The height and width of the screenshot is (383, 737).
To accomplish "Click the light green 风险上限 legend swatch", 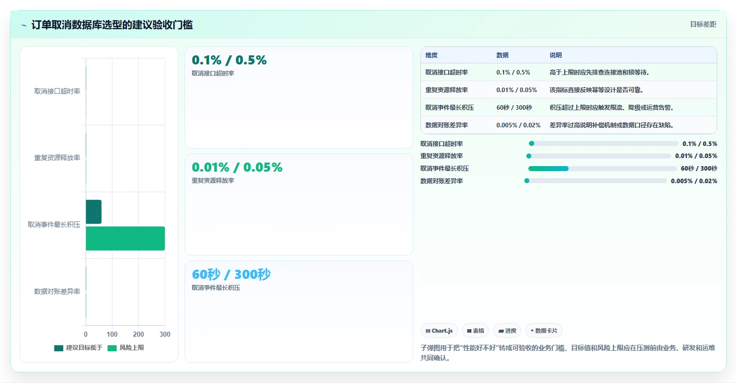I will point(112,348).
